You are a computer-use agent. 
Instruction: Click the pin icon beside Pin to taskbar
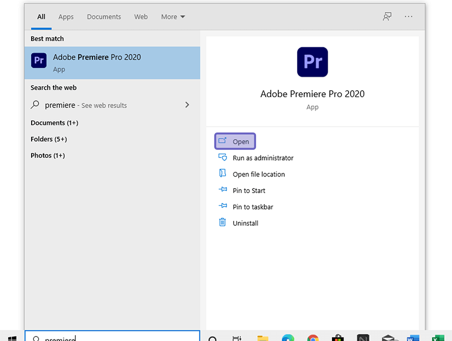(x=222, y=206)
